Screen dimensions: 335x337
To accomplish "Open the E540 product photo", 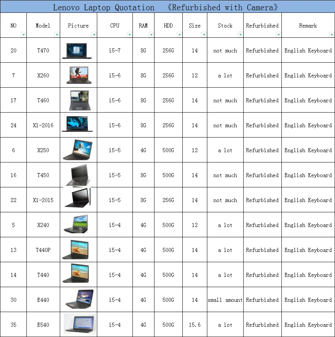I will (78, 324).
